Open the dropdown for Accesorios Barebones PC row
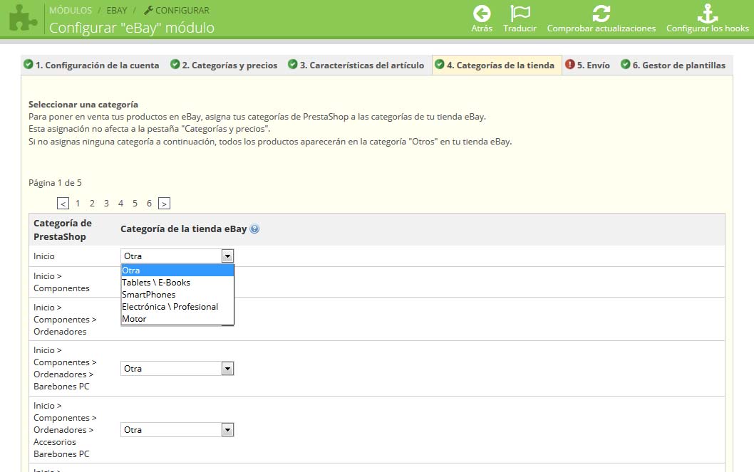This screenshot has width=754, height=472. [177, 430]
